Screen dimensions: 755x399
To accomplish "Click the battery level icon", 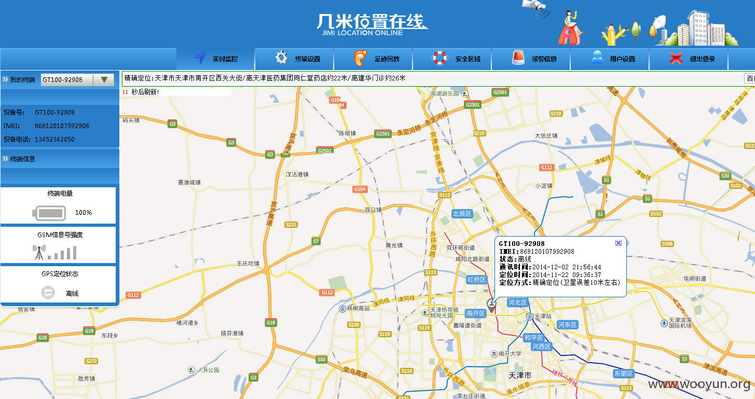I will (x=49, y=213).
